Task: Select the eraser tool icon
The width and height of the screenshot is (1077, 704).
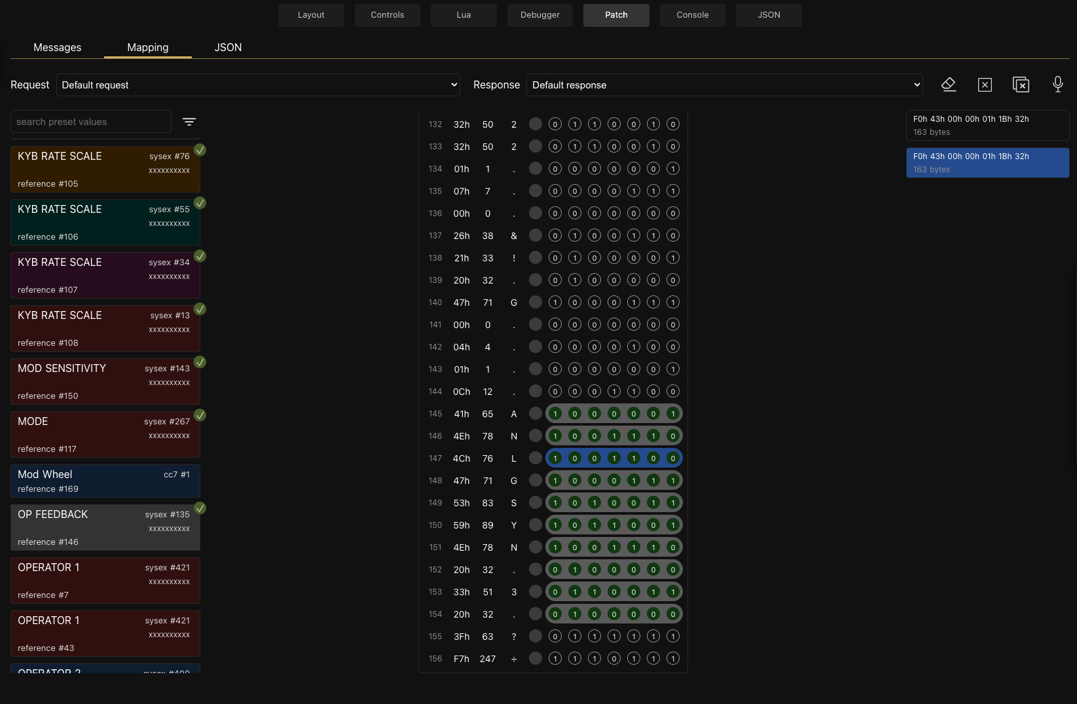Action: click(948, 84)
